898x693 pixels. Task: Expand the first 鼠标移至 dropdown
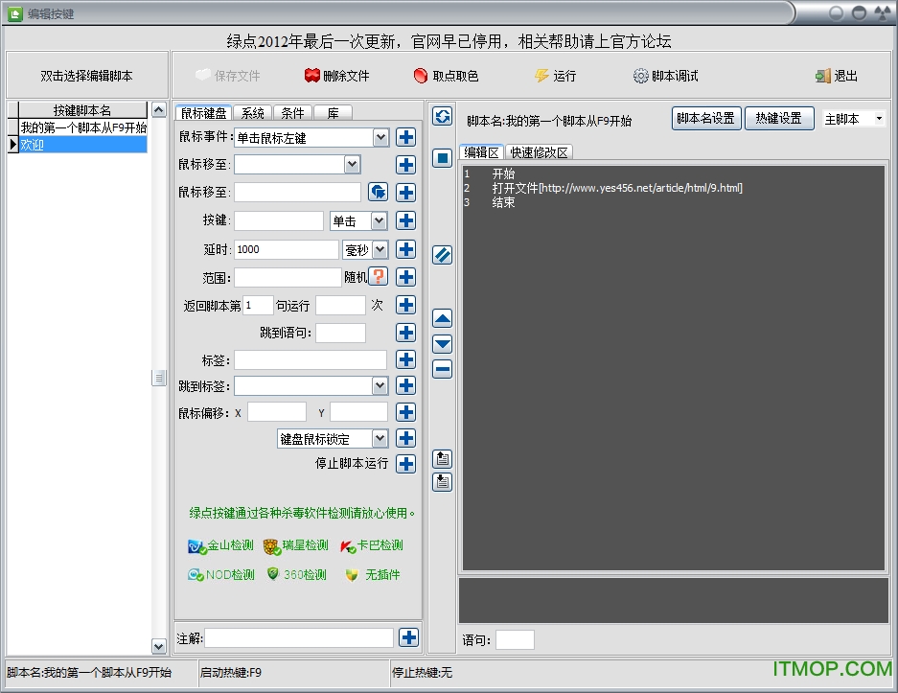click(353, 165)
